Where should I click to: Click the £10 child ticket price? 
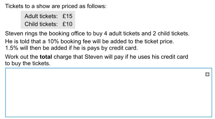pyautogui.click(x=67, y=24)
